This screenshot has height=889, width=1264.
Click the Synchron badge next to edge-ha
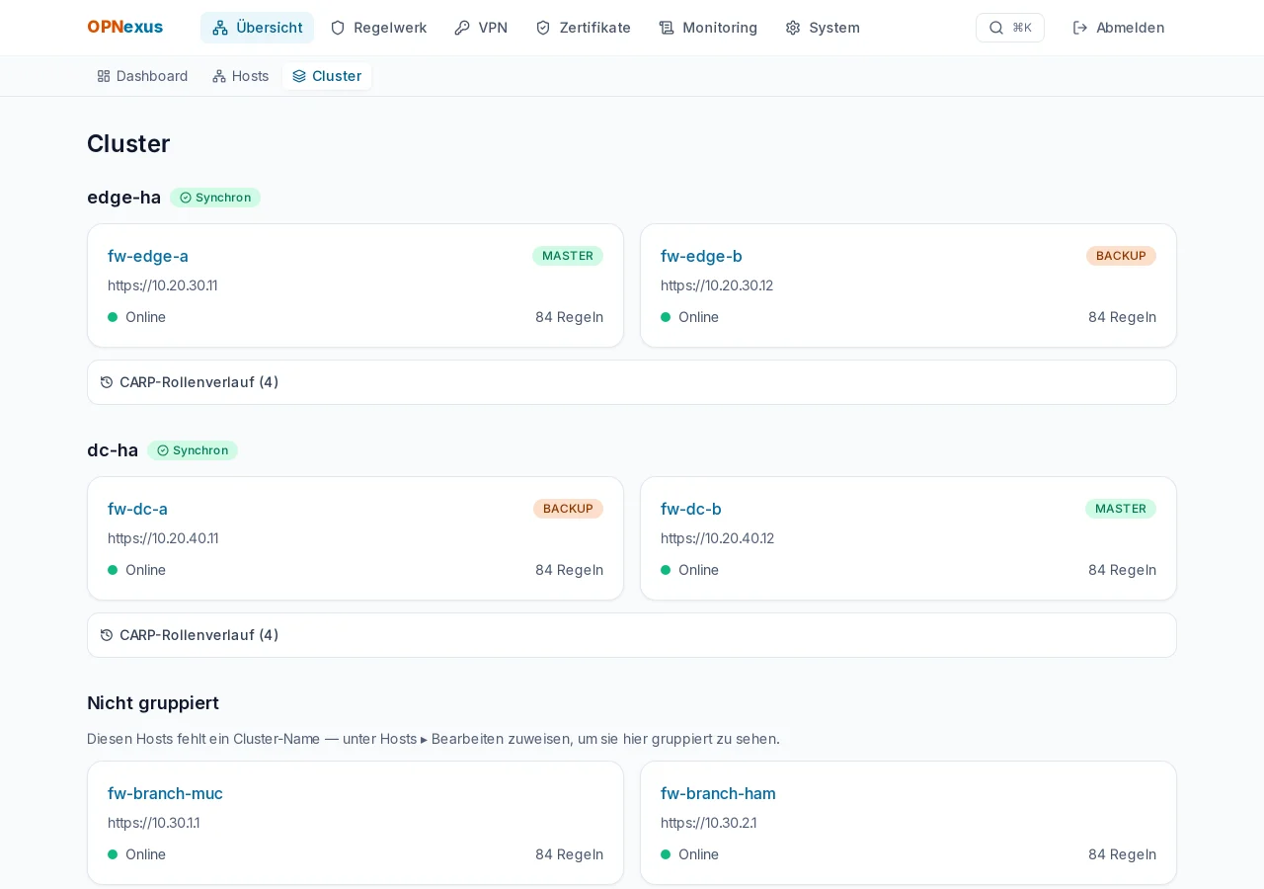215,198
